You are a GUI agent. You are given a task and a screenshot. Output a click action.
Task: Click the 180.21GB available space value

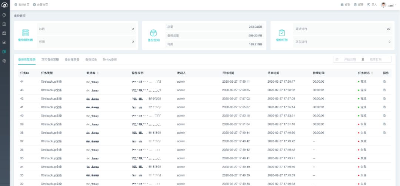tap(255, 44)
